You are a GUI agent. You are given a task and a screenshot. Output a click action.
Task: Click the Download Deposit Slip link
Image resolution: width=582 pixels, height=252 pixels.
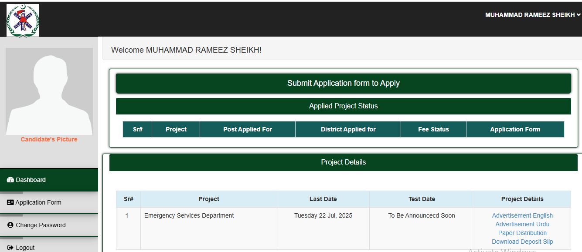click(x=522, y=242)
